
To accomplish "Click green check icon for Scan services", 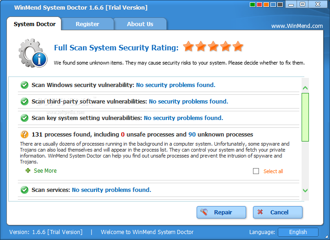I will [24, 190].
